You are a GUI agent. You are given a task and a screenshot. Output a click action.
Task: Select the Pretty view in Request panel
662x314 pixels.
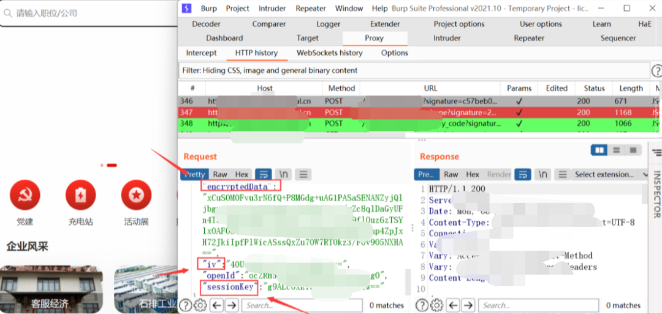coord(195,174)
